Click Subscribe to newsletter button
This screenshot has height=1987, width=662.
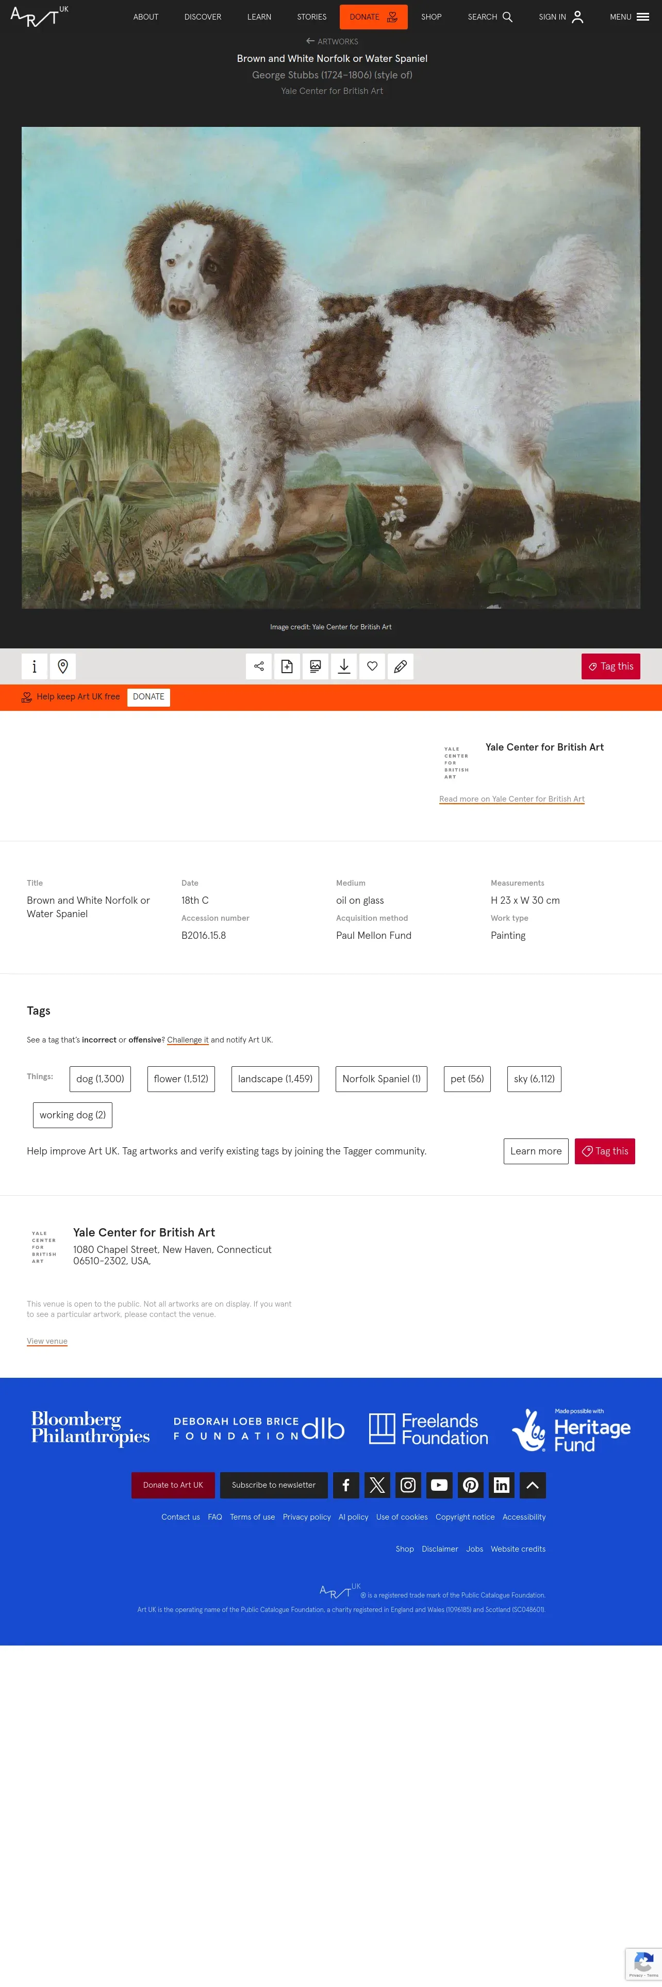(274, 1485)
